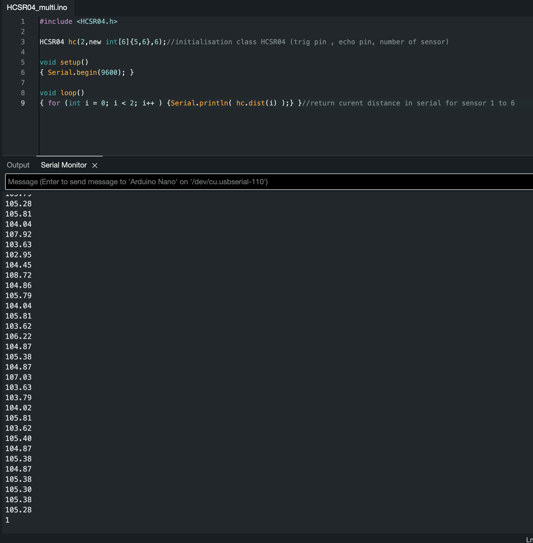
Task: Click serial reading 104.45
Action: pos(18,265)
